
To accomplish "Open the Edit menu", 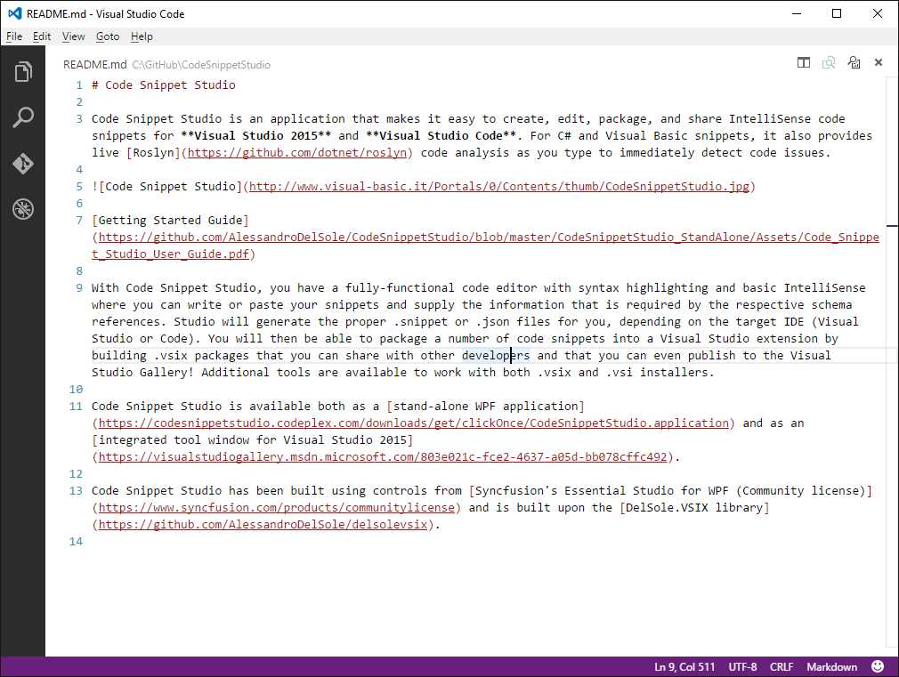I will pos(41,36).
